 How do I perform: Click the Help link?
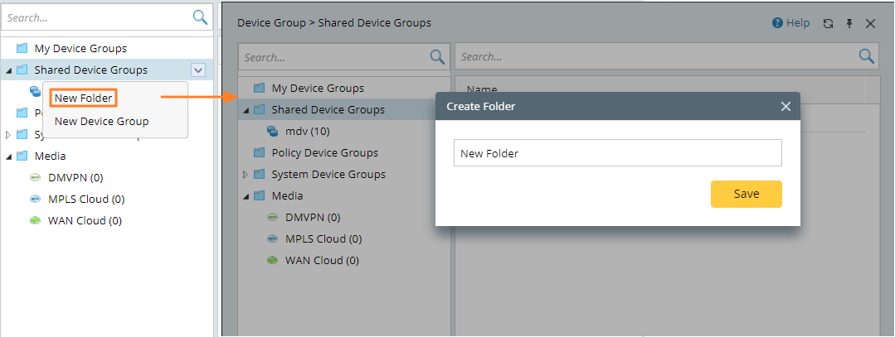[x=797, y=23]
